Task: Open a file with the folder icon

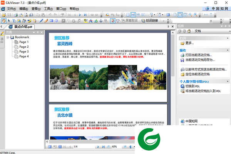Action: (4, 15)
